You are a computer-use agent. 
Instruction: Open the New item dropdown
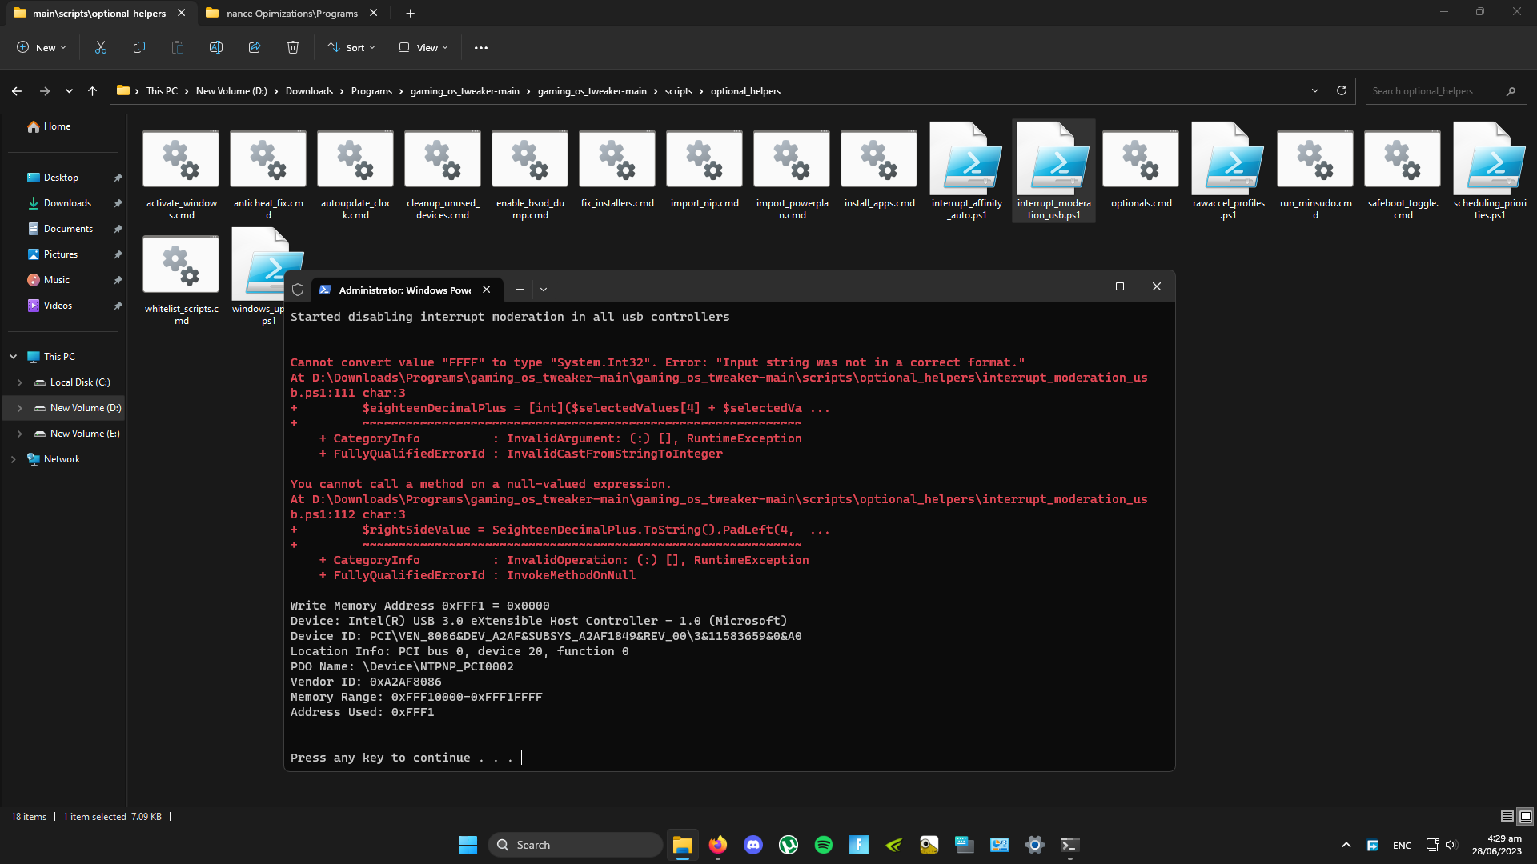(x=42, y=47)
